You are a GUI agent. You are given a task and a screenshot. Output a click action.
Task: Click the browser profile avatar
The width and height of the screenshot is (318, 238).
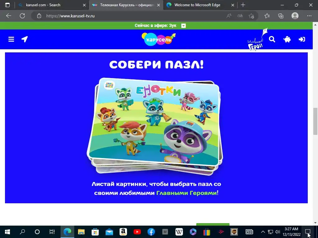click(x=295, y=16)
